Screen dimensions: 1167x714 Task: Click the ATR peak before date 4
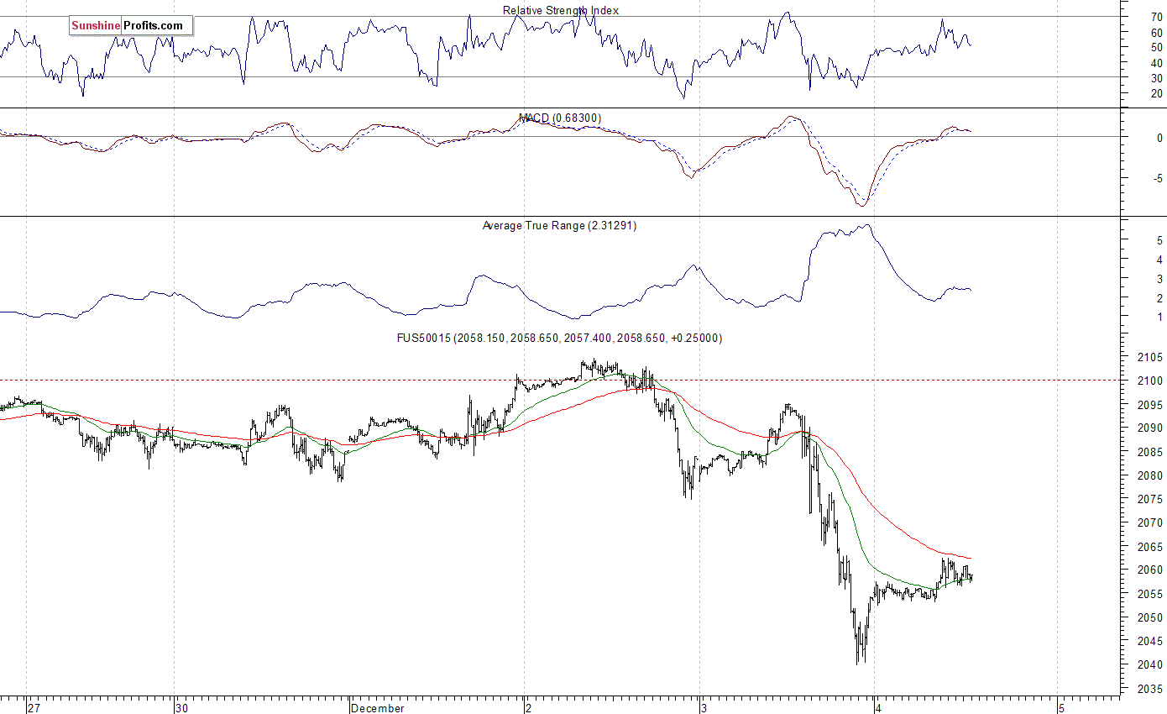866,225
